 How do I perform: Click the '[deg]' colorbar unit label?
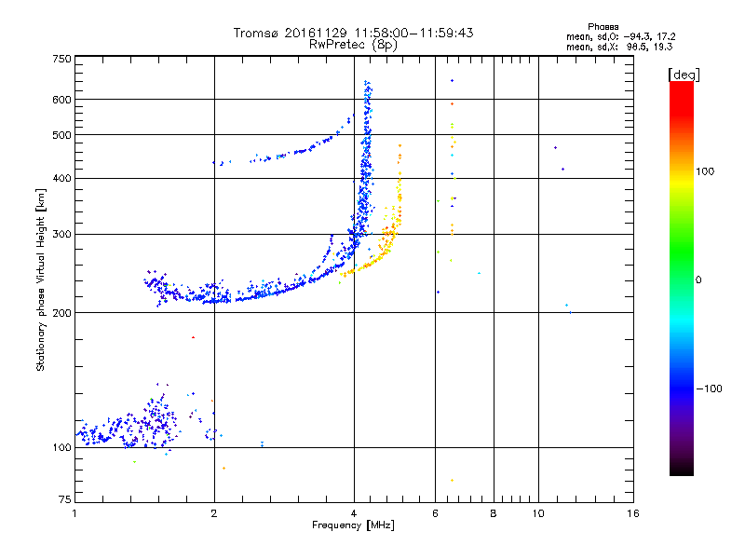pyautogui.click(x=684, y=75)
